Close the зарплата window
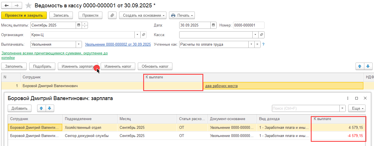The height and width of the screenshot is (146, 374). pyautogui.click(x=365, y=98)
